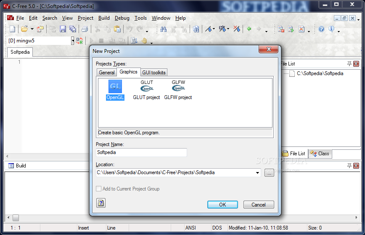
Task: Click the blue Help question mark icon
Action: point(321,29)
